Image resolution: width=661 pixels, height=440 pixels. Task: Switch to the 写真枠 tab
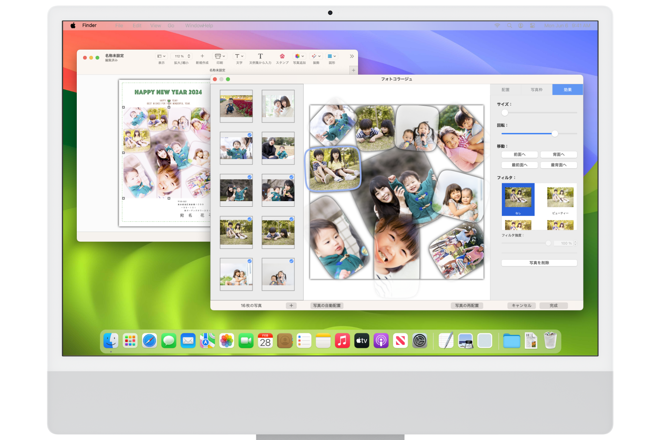(536, 90)
